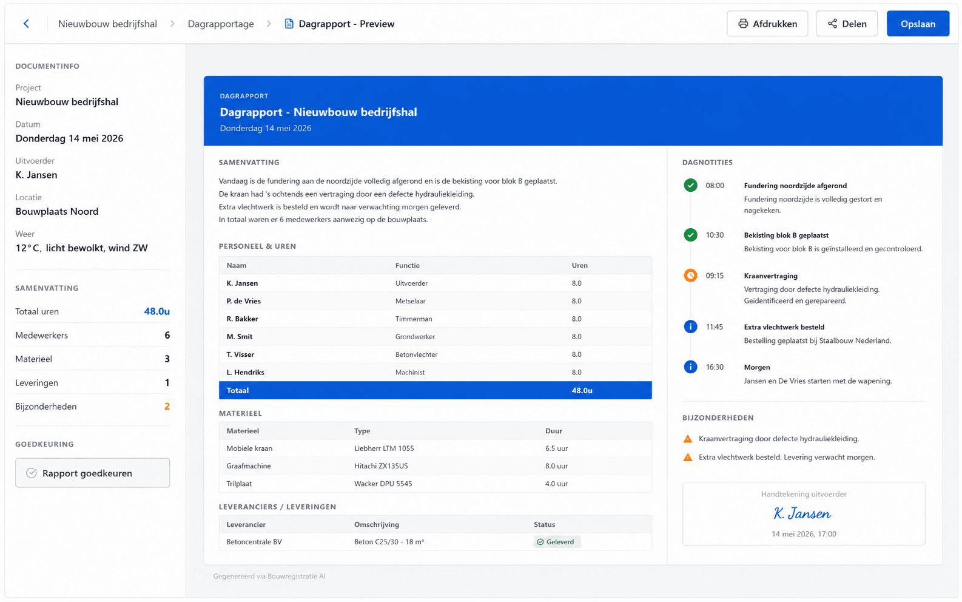This screenshot has width=962, height=602.
Task: Click the Geleverd status badge
Action: click(557, 542)
